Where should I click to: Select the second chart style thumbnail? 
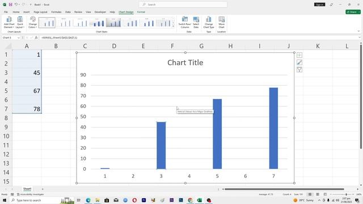click(x=64, y=23)
